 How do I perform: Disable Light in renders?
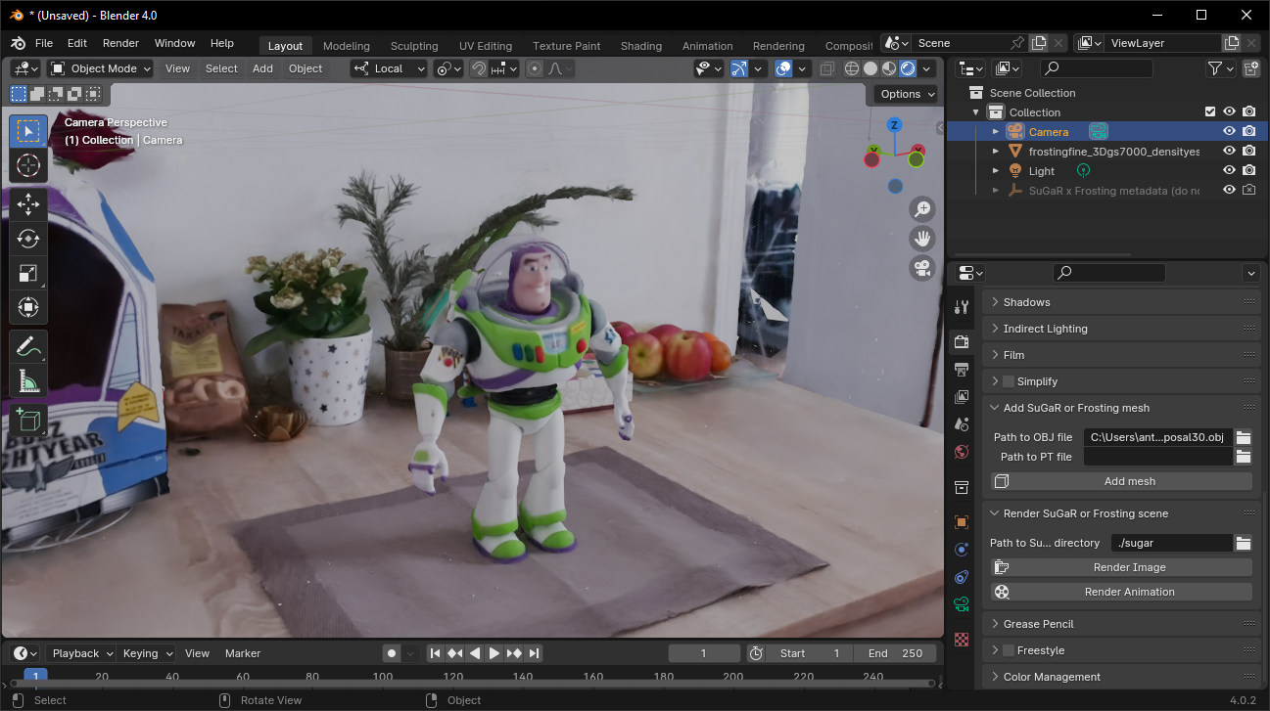click(x=1249, y=170)
